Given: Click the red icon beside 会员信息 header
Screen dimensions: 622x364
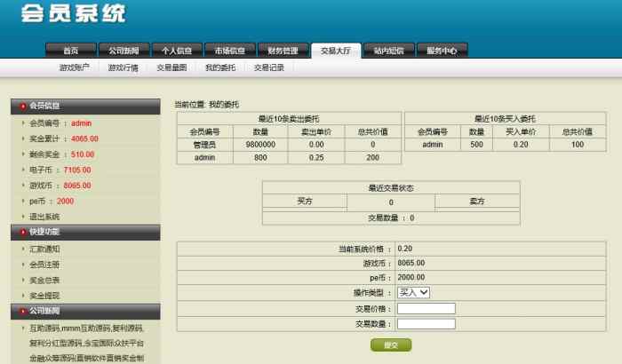Looking at the screenshot, I should [x=23, y=107].
